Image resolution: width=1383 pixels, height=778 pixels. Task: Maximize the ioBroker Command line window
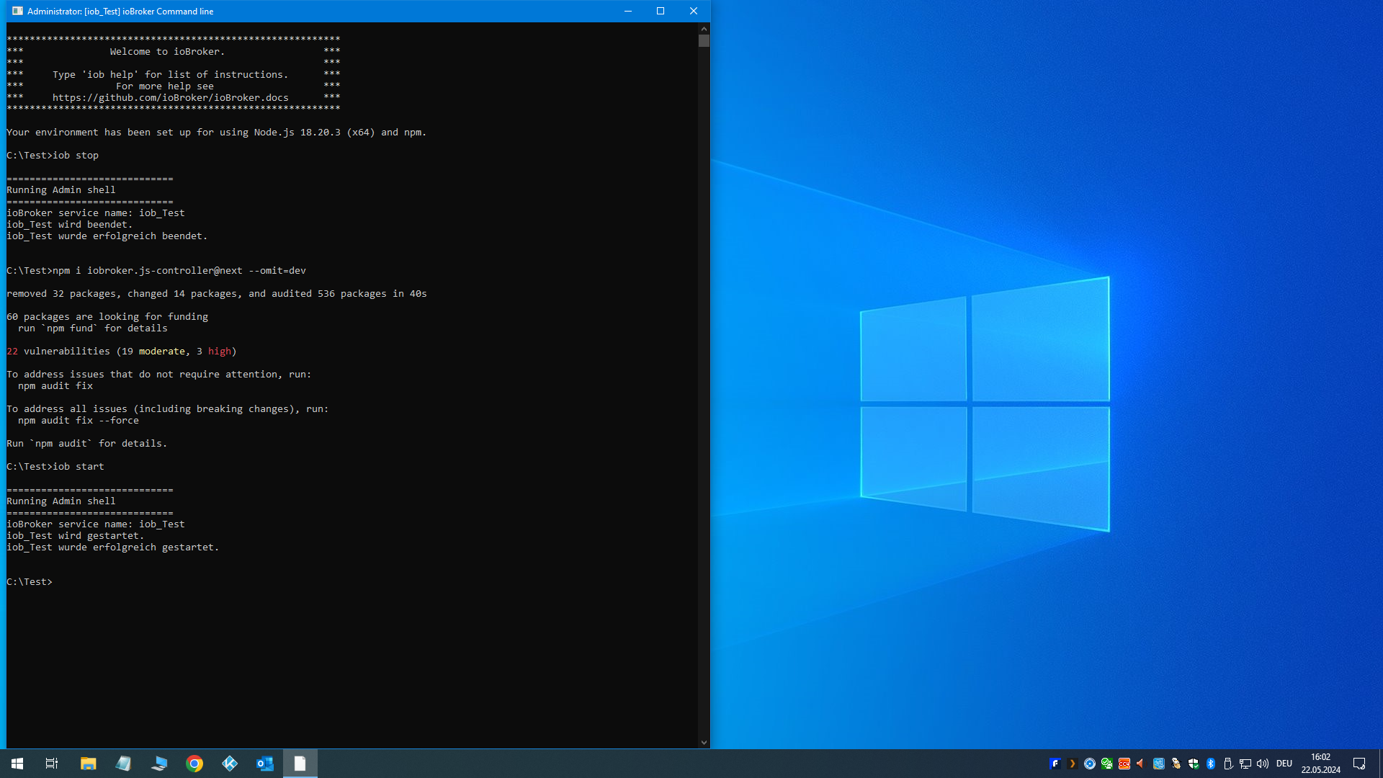(x=661, y=11)
